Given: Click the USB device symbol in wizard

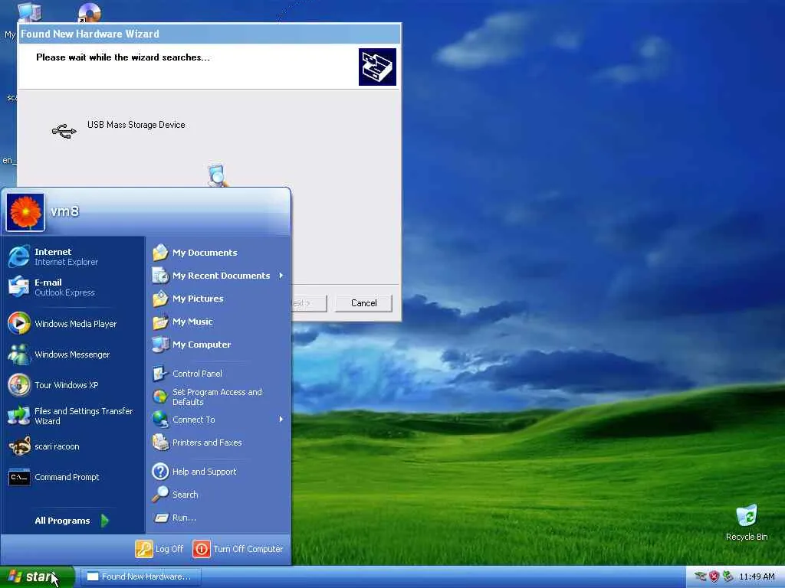Looking at the screenshot, I should click(x=64, y=132).
